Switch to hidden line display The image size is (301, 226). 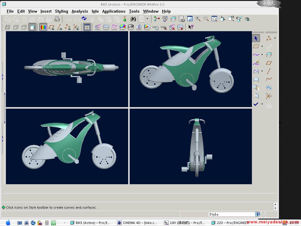16,27
